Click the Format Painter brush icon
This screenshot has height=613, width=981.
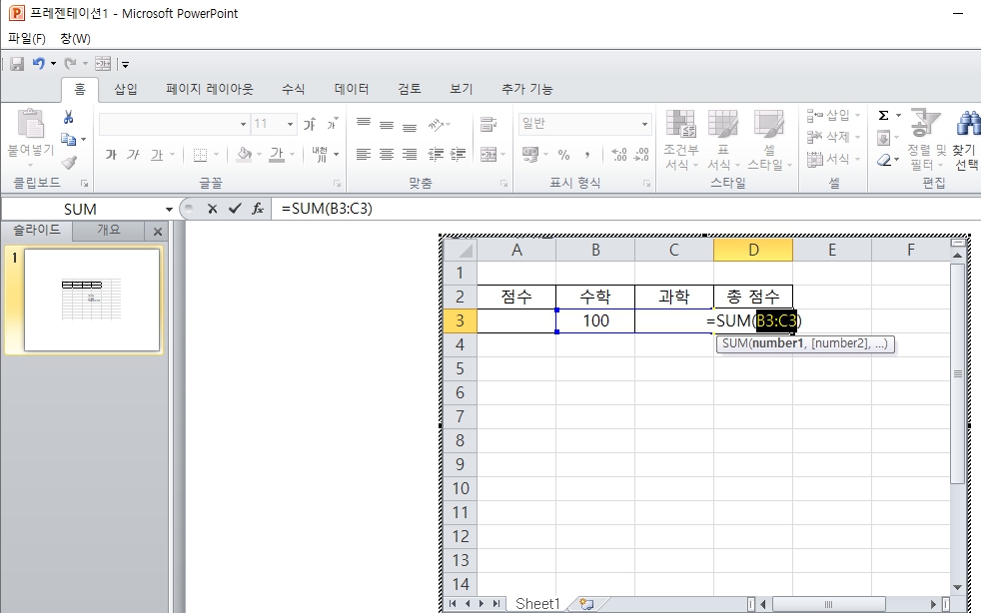(x=69, y=163)
